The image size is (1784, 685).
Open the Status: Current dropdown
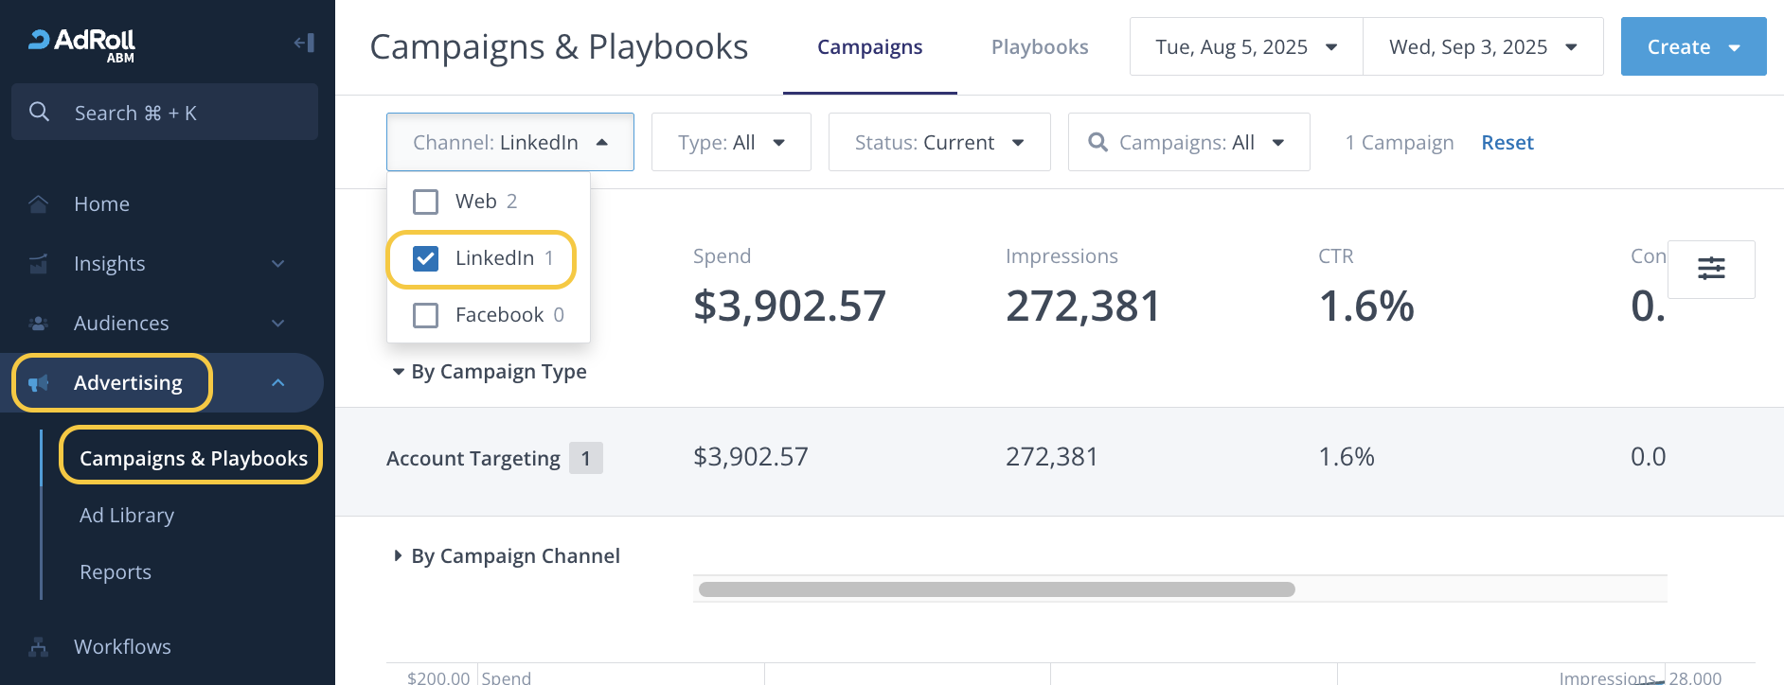[x=939, y=142]
